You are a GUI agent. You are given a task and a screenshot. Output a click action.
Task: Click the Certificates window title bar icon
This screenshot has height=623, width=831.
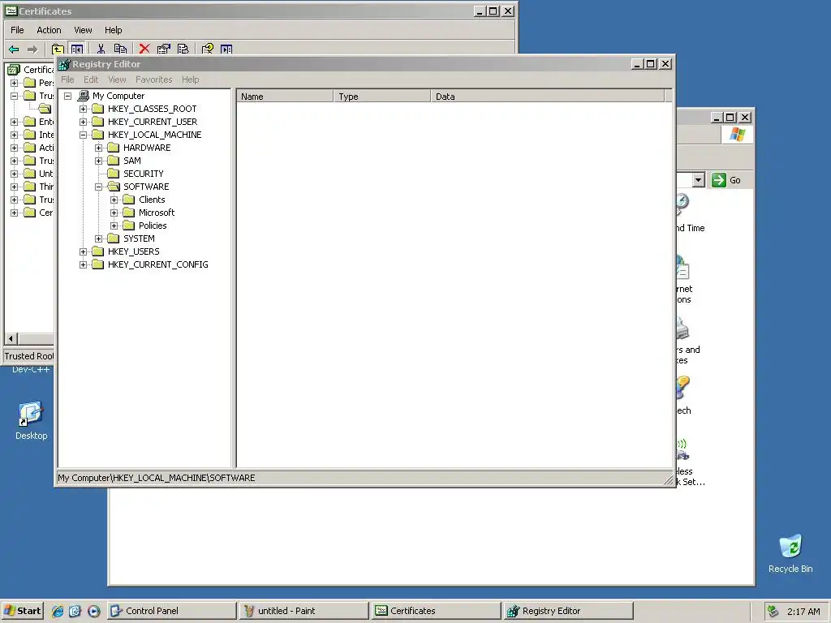(11, 11)
